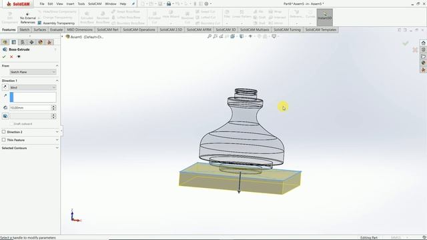Enable the Direction 2 checkbox
The width and height of the screenshot is (427, 240).
click(4, 132)
